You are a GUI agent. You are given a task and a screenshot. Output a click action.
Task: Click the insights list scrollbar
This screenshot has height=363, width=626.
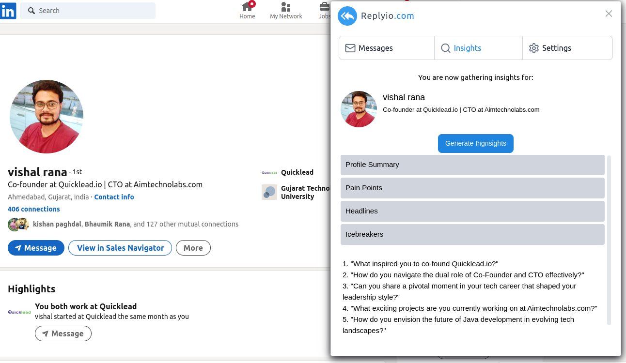[609, 240]
